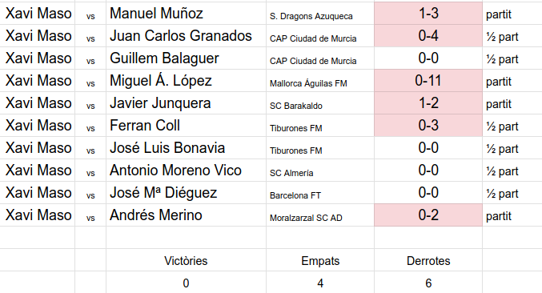Select the Javier Junquera cell
Viewport: 542px width, 293px height.
(186, 103)
